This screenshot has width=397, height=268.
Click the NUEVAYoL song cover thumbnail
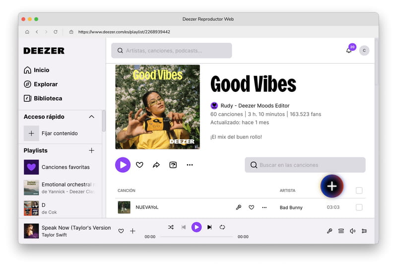[124, 207]
